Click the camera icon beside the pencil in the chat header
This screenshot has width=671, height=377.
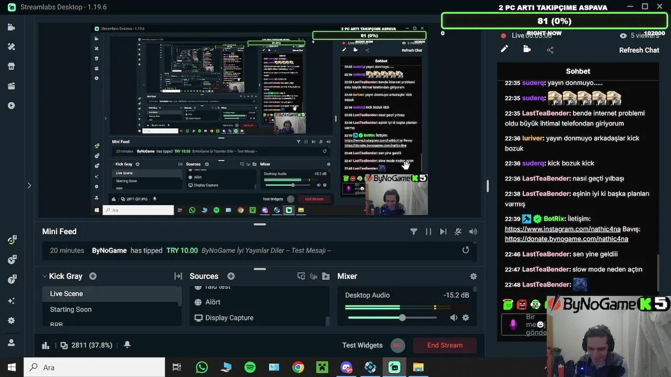[x=527, y=49]
